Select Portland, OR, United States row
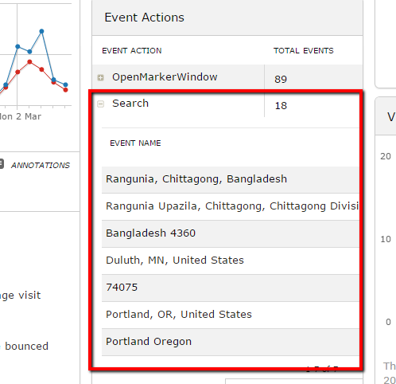Viewport: 396px width, 384px height. (x=231, y=315)
